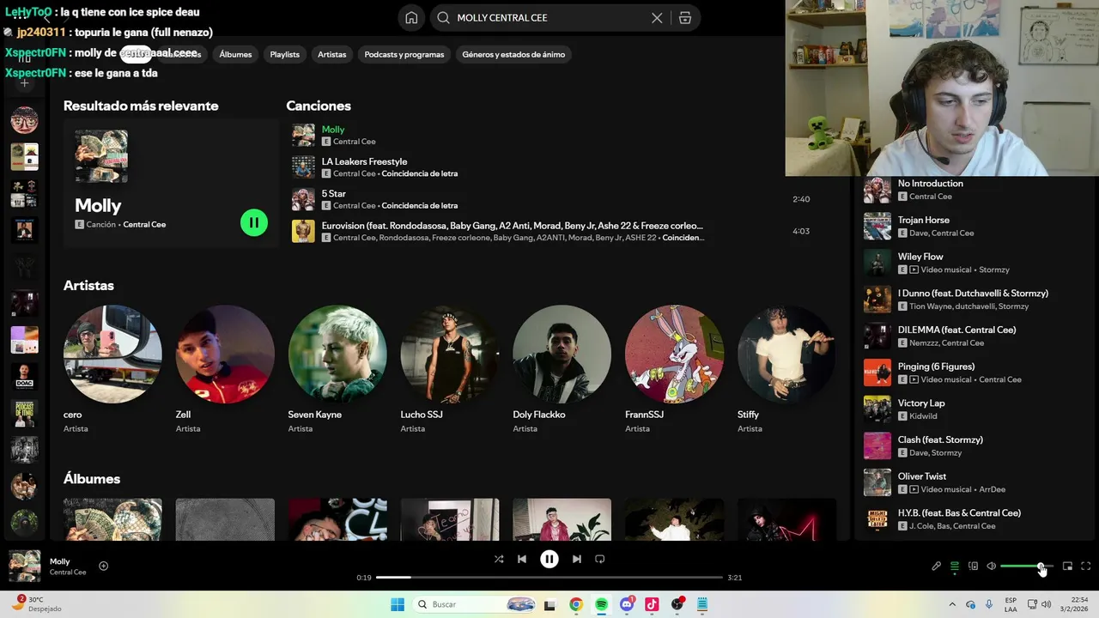Viewport: 1099px width, 618px height.
Task: Skip to the next track
Action: click(x=577, y=559)
